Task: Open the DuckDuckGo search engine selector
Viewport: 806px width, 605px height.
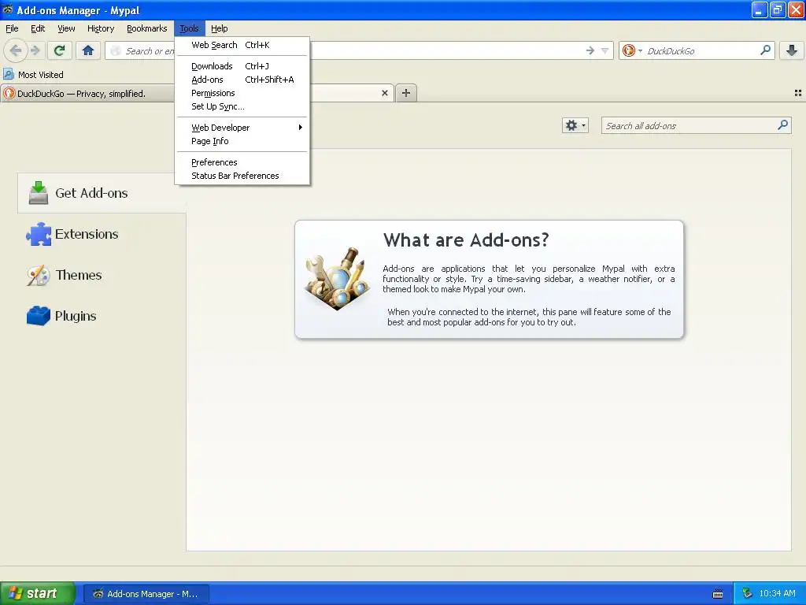Action: pyautogui.click(x=632, y=50)
